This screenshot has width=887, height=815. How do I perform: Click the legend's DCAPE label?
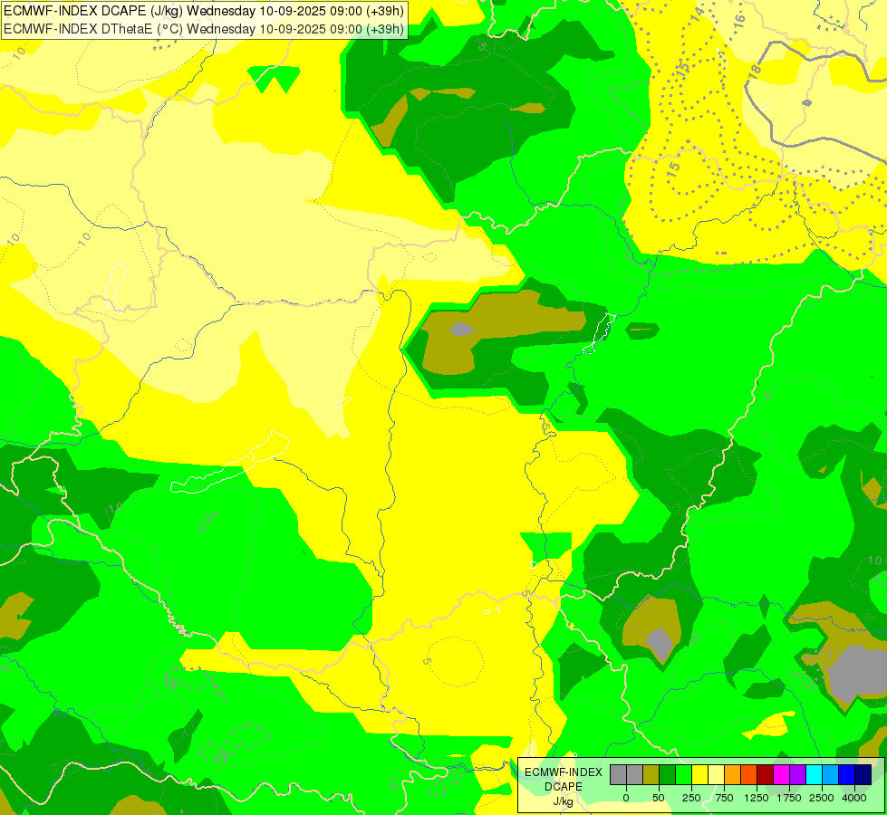point(564,787)
